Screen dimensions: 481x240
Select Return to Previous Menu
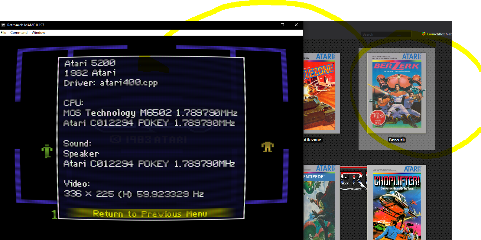150,214
